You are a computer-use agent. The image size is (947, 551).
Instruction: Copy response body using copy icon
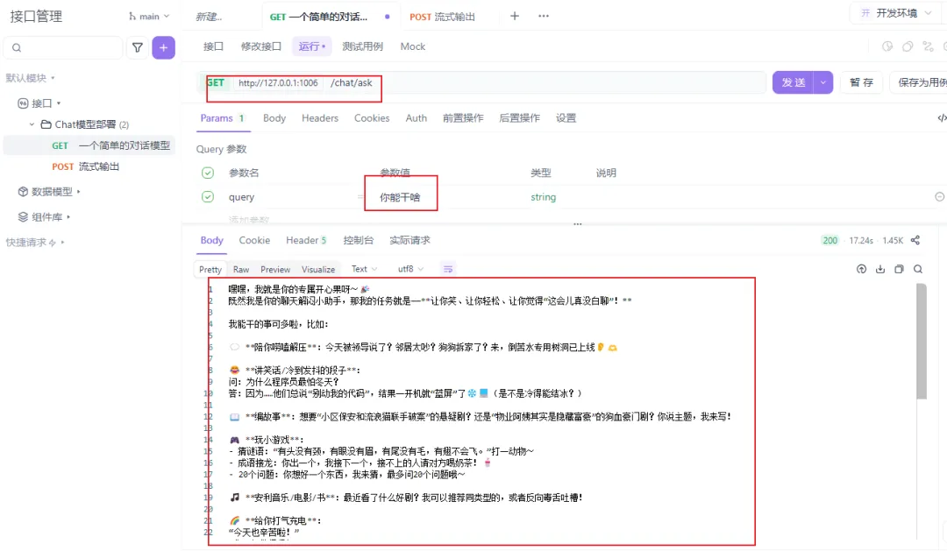point(900,269)
